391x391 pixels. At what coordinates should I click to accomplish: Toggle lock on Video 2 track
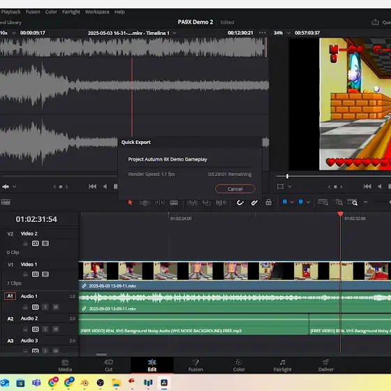click(x=25, y=244)
